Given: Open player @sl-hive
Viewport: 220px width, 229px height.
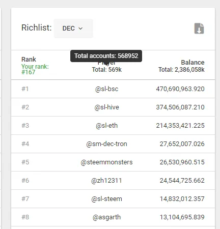Looking at the screenshot, I should click(106, 107).
